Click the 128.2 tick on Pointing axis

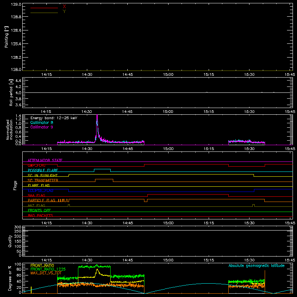(x=16, y=58)
